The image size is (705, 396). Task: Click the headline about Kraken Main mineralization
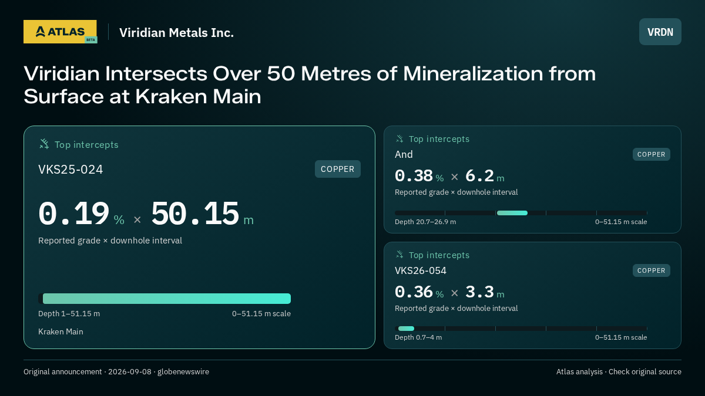[310, 84]
